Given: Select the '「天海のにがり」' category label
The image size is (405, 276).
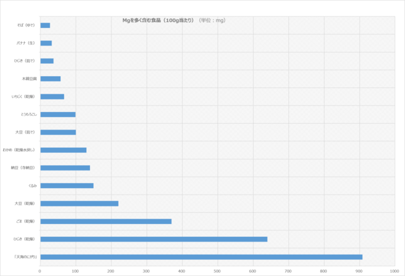Looking at the screenshot, I should [x=25, y=257].
